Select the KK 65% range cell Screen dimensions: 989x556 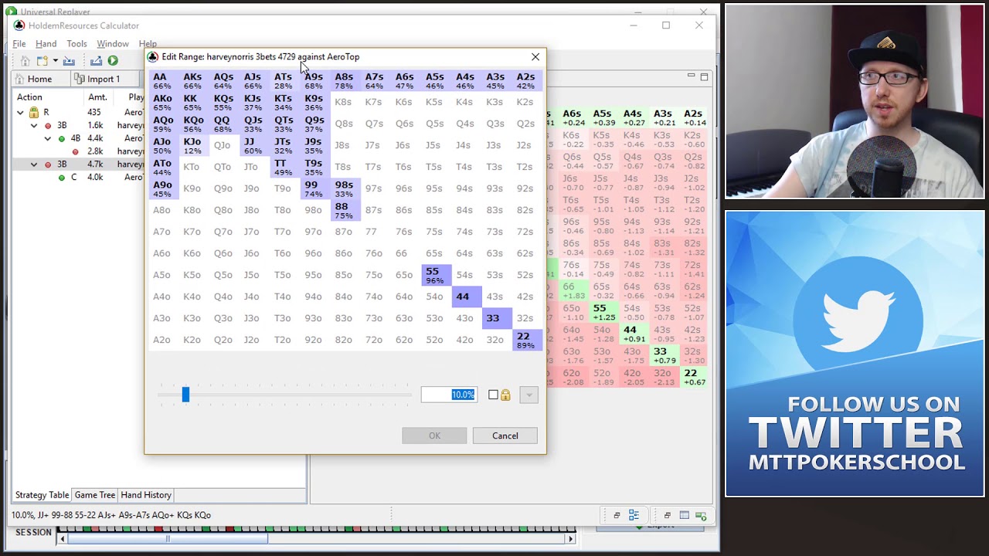(x=192, y=102)
